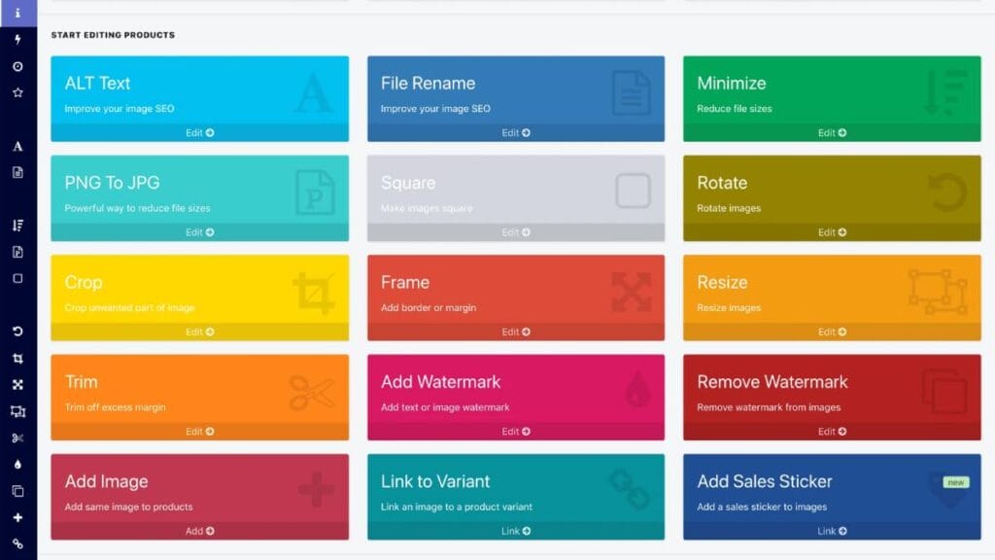Click the info icon in the sidebar
This screenshot has height=560, width=995.
click(x=17, y=13)
